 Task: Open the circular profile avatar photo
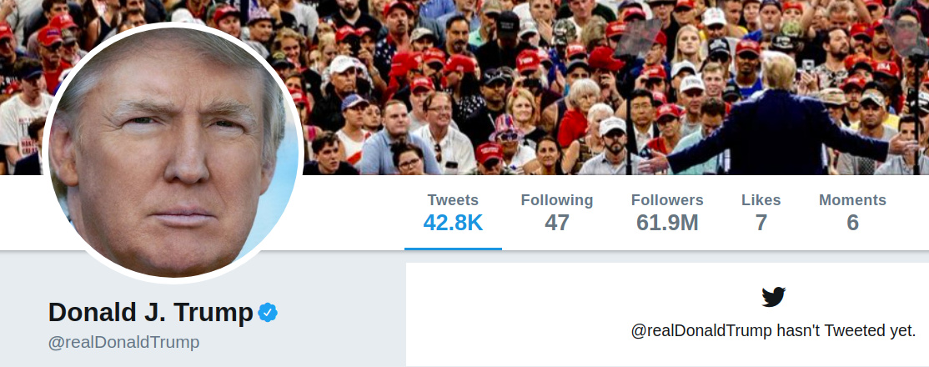point(173,153)
